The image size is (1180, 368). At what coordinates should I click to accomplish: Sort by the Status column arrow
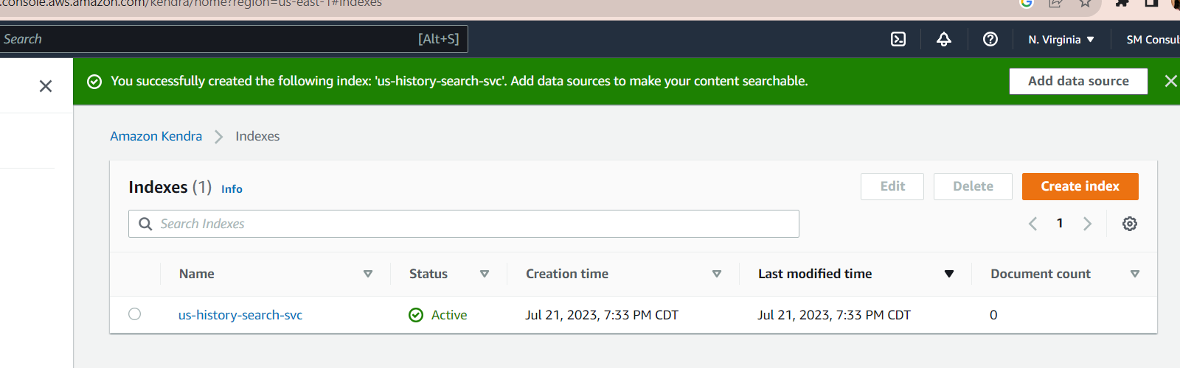click(x=485, y=274)
